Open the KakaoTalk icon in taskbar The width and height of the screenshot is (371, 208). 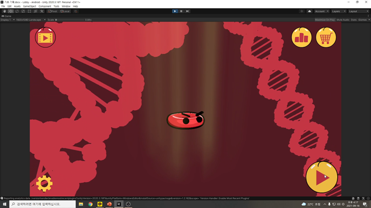tap(100, 204)
